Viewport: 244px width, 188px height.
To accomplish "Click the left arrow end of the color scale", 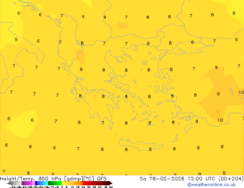I will (8, 183).
